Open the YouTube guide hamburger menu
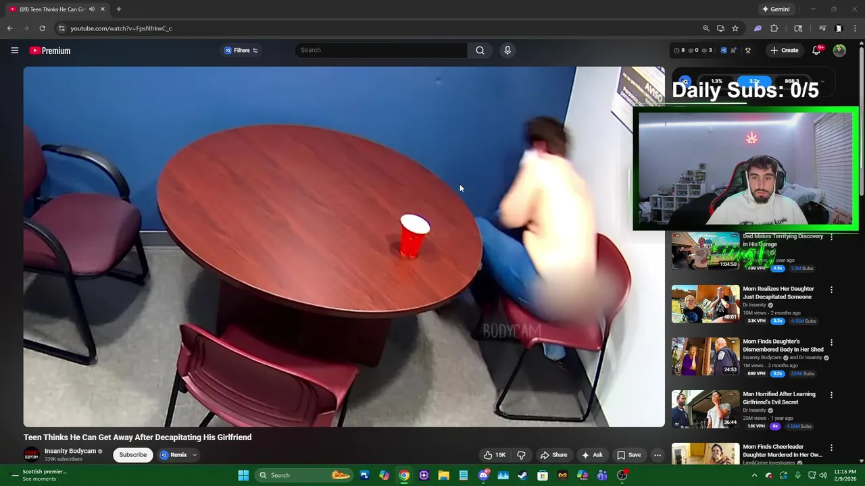Viewport: 865px width, 486px height. [14, 50]
